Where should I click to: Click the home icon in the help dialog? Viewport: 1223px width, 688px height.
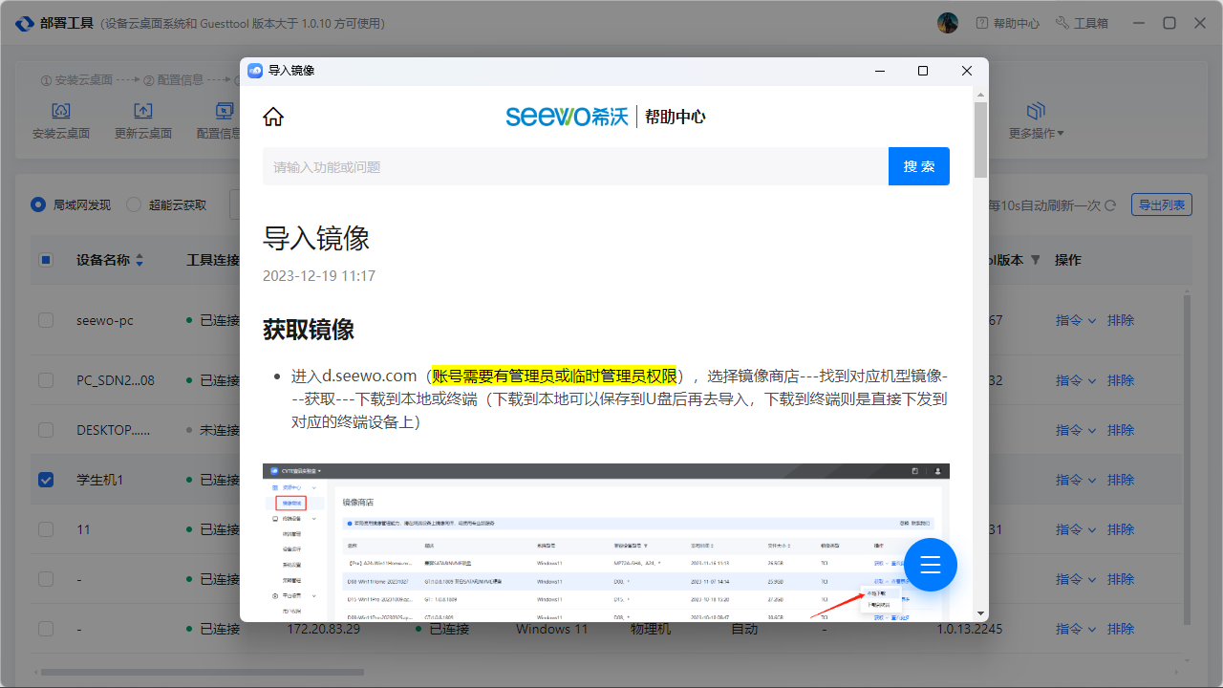point(273,117)
